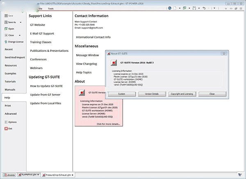
Task: Choose Update from Local Files
Action: coord(46,103)
